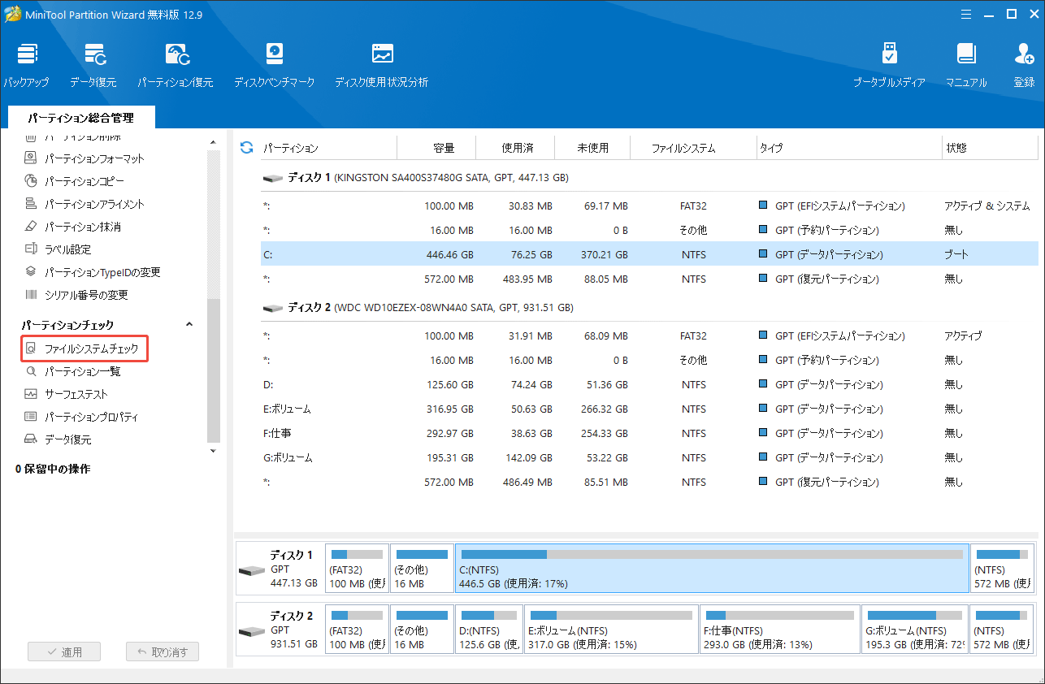Open the マニュアル
The image size is (1045, 684).
pyautogui.click(x=966, y=65)
